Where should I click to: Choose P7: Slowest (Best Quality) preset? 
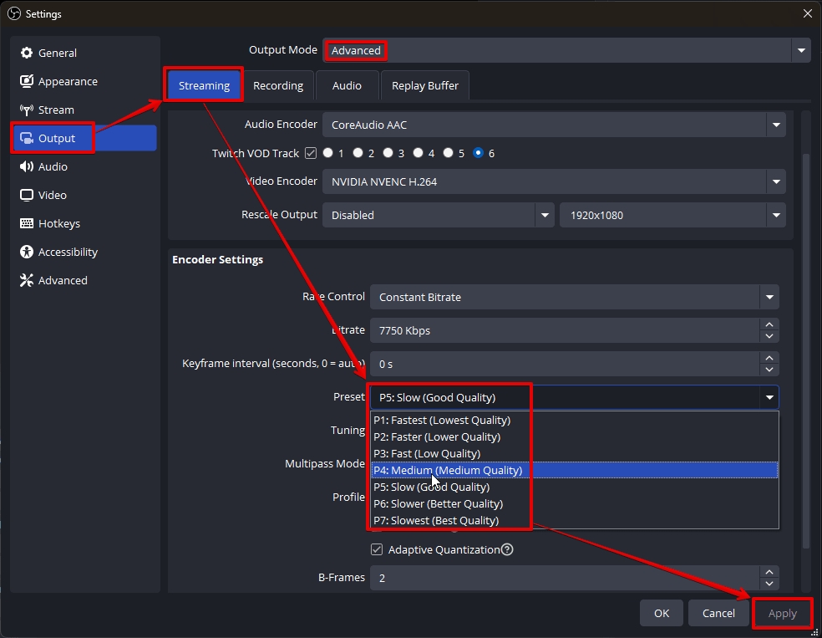pos(575,520)
